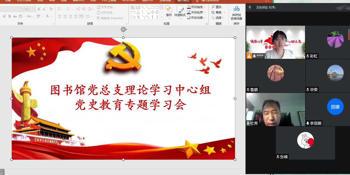Open 形状轮廓 shape outline options

coord(196,12)
